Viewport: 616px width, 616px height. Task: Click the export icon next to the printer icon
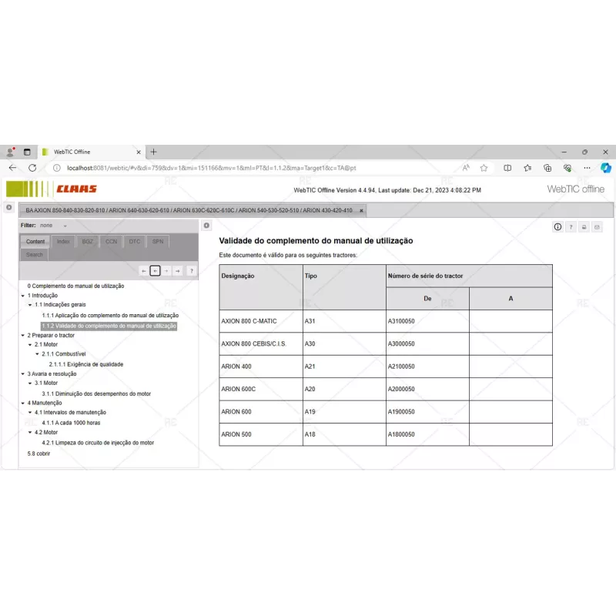598,226
